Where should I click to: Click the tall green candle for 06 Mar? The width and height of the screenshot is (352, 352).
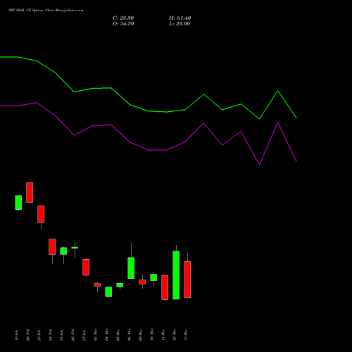pyautogui.click(x=131, y=268)
